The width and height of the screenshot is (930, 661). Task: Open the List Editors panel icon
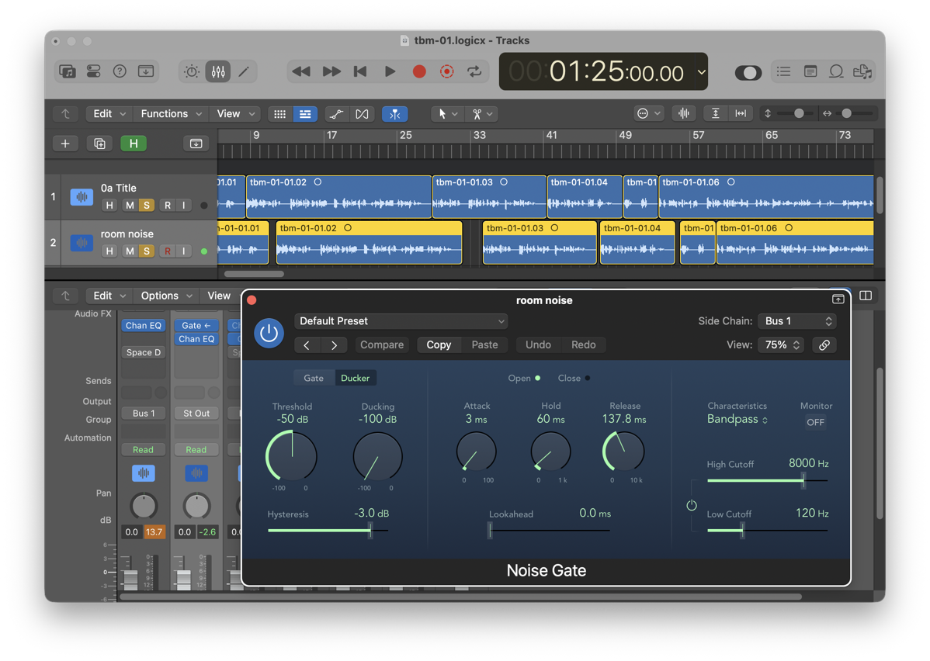(x=783, y=71)
